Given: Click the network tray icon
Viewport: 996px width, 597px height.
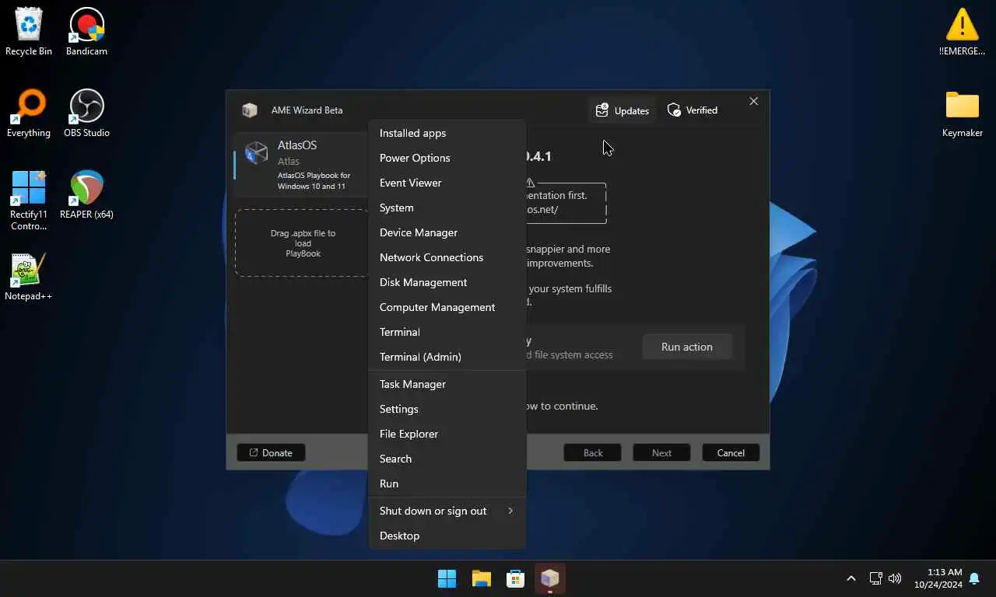Looking at the screenshot, I should point(875,578).
